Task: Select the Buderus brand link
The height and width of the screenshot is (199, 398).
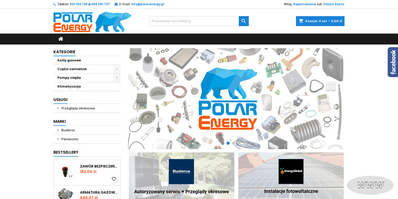Action: coord(68,130)
